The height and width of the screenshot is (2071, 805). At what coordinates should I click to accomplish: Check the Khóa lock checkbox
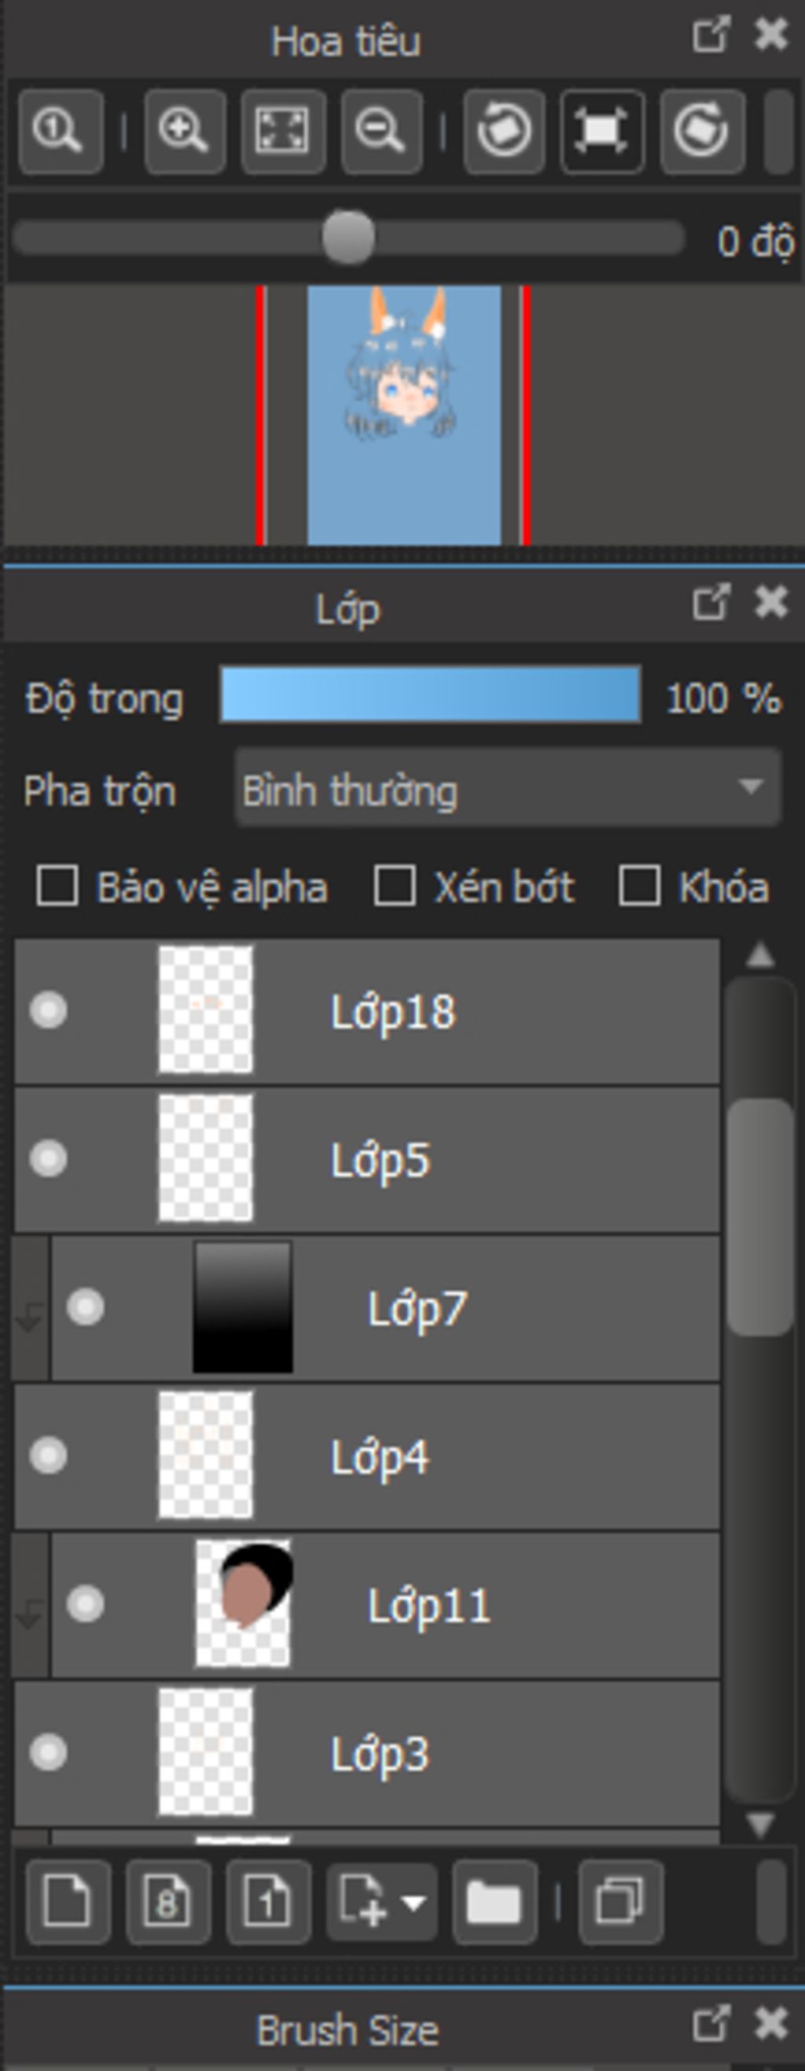coord(639,886)
